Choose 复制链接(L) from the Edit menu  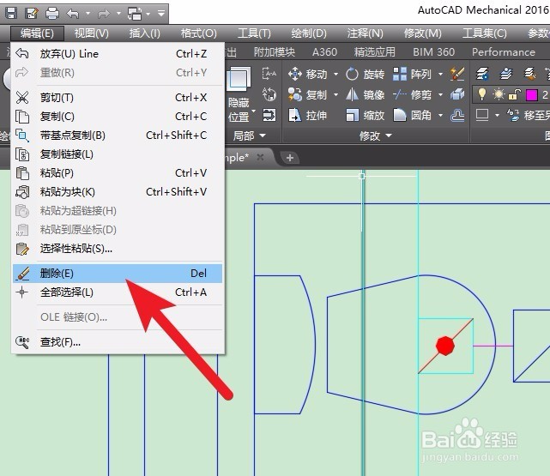(x=118, y=154)
